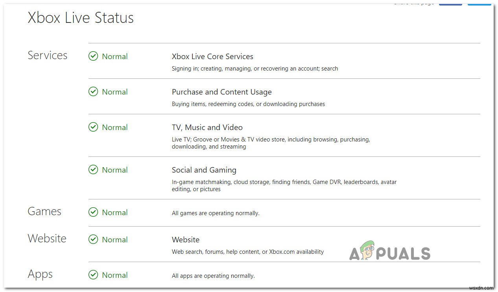Click the Social and Gaming status check icon
498x292 pixels.
click(93, 170)
